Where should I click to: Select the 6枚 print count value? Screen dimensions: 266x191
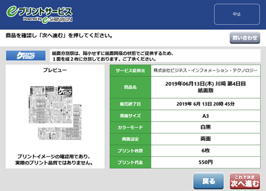coord(205,151)
